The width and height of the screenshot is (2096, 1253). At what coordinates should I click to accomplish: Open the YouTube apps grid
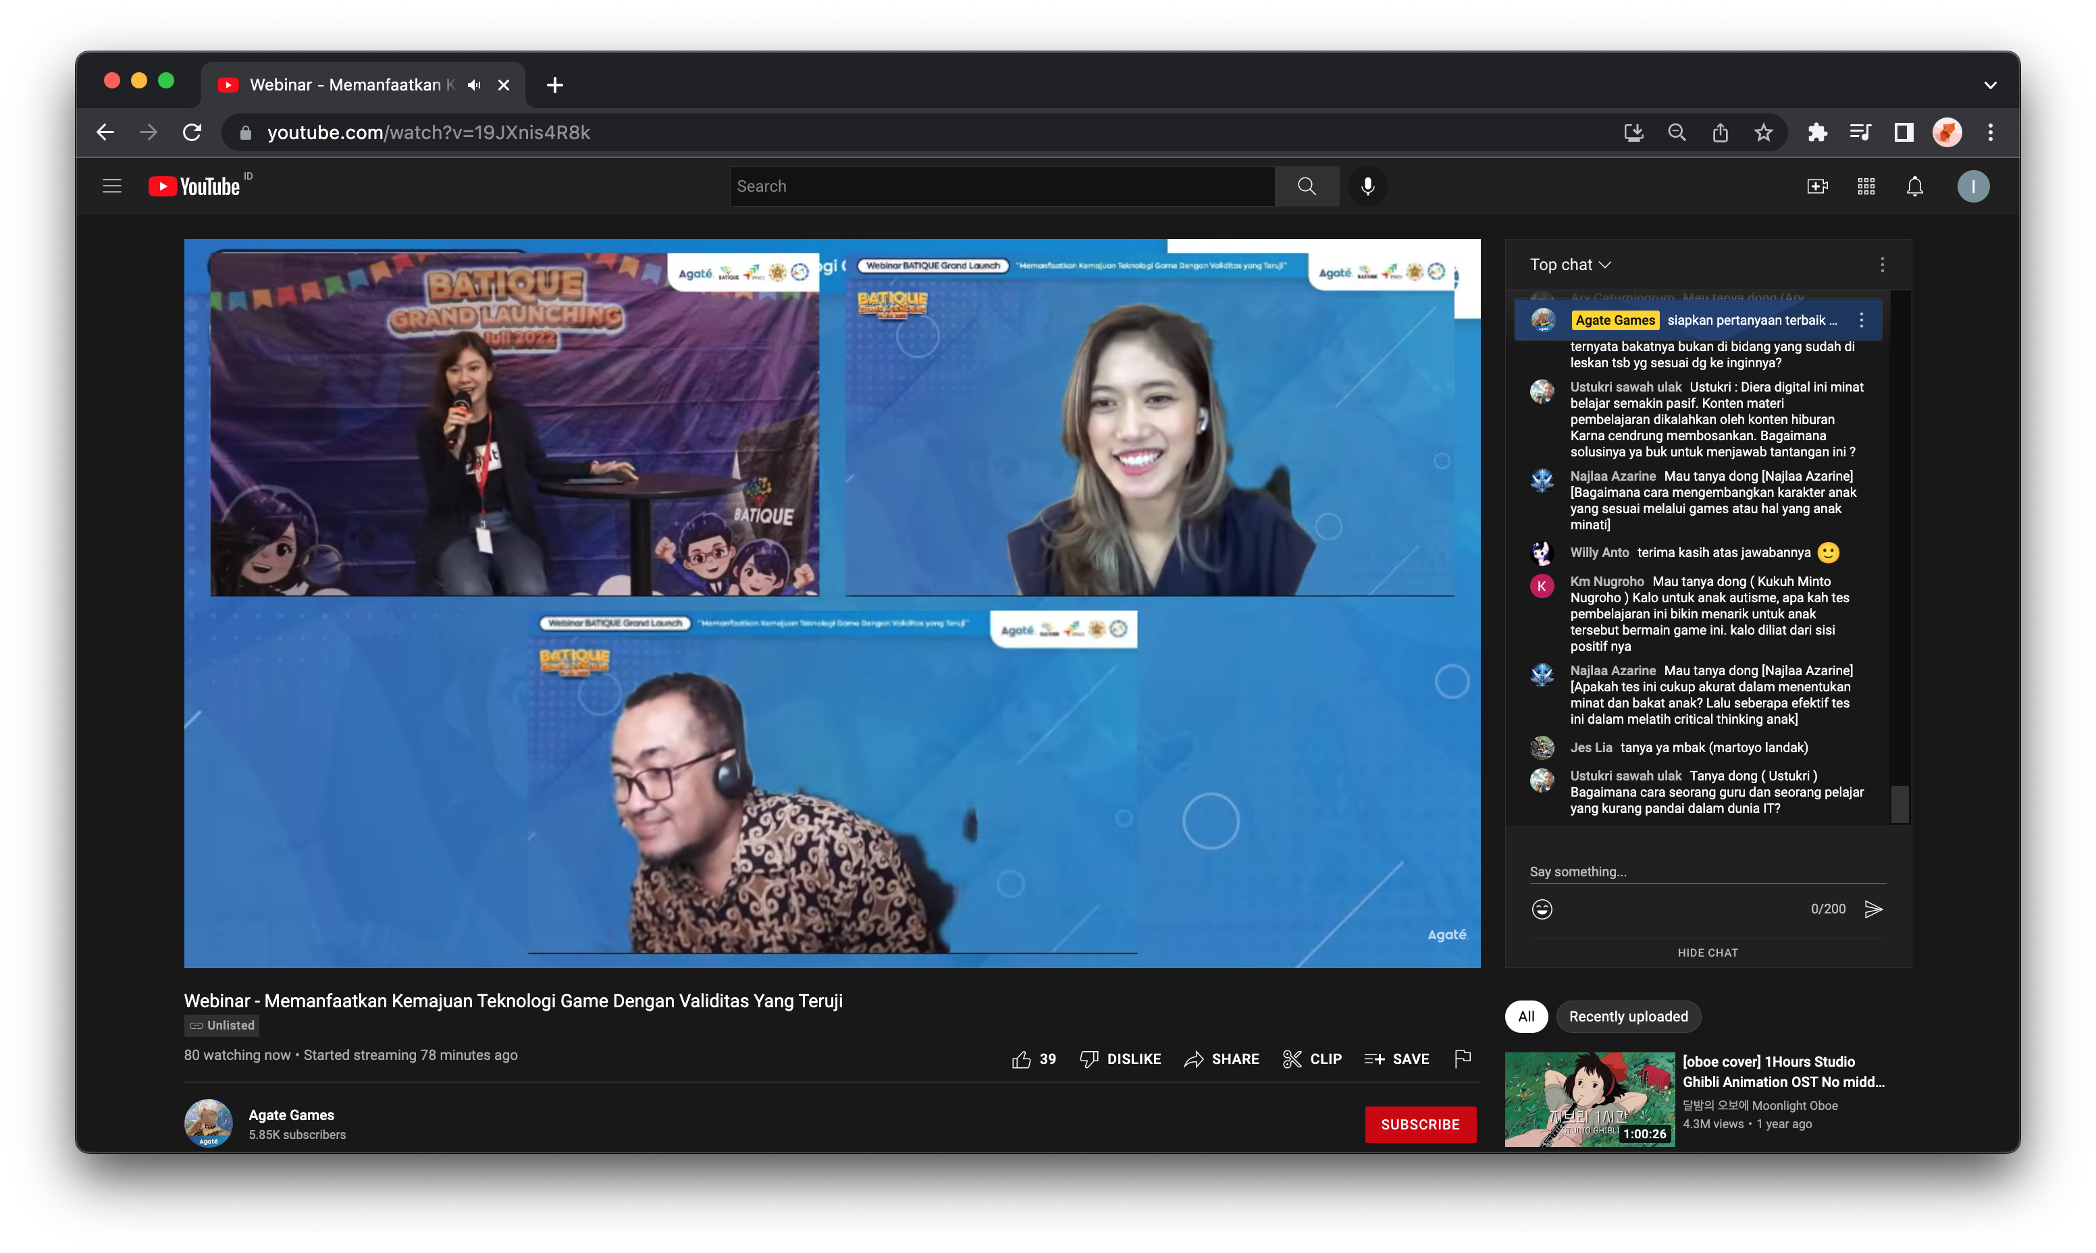coord(1866,186)
